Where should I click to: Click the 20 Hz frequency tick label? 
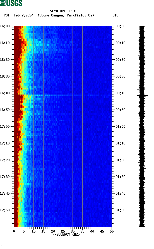(x=53, y=231)
